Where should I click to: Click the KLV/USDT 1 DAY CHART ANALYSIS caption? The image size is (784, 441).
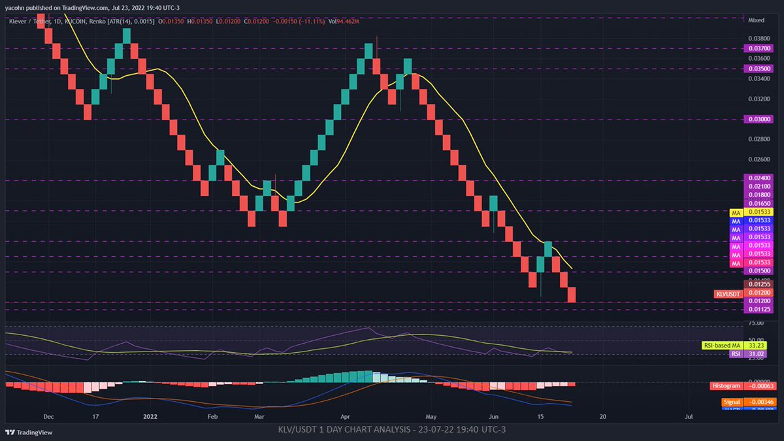[392, 429]
